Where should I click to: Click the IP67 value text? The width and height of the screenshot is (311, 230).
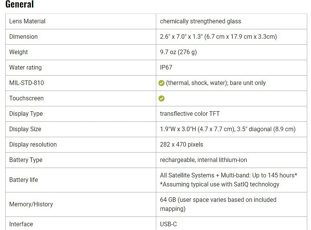tap(166, 68)
